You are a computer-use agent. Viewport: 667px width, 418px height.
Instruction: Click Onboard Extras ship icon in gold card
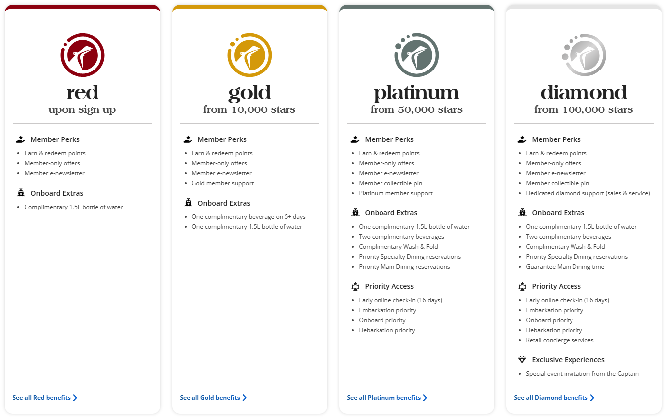(x=188, y=203)
